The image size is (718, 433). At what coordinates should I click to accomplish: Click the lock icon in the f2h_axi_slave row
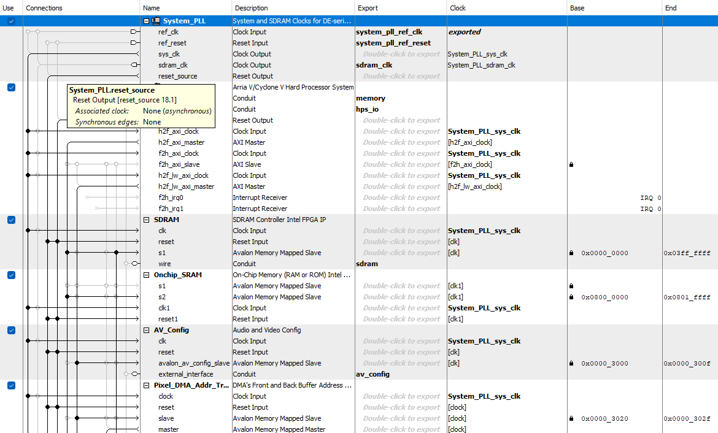pyautogui.click(x=571, y=164)
